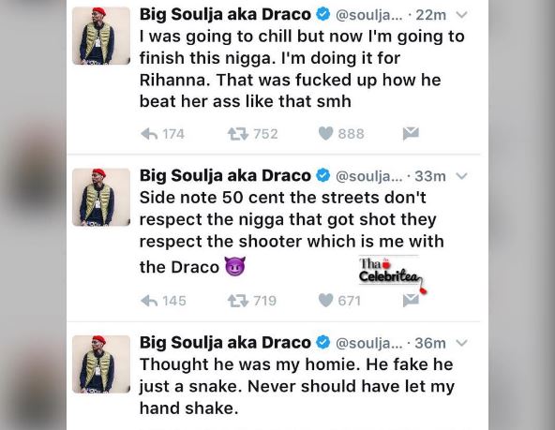Open dropdown chevron on 36m tweet
555x430 pixels.
pos(461,343)
